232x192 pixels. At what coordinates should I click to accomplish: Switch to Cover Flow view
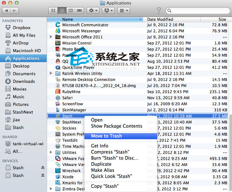(x=79, y=11)
